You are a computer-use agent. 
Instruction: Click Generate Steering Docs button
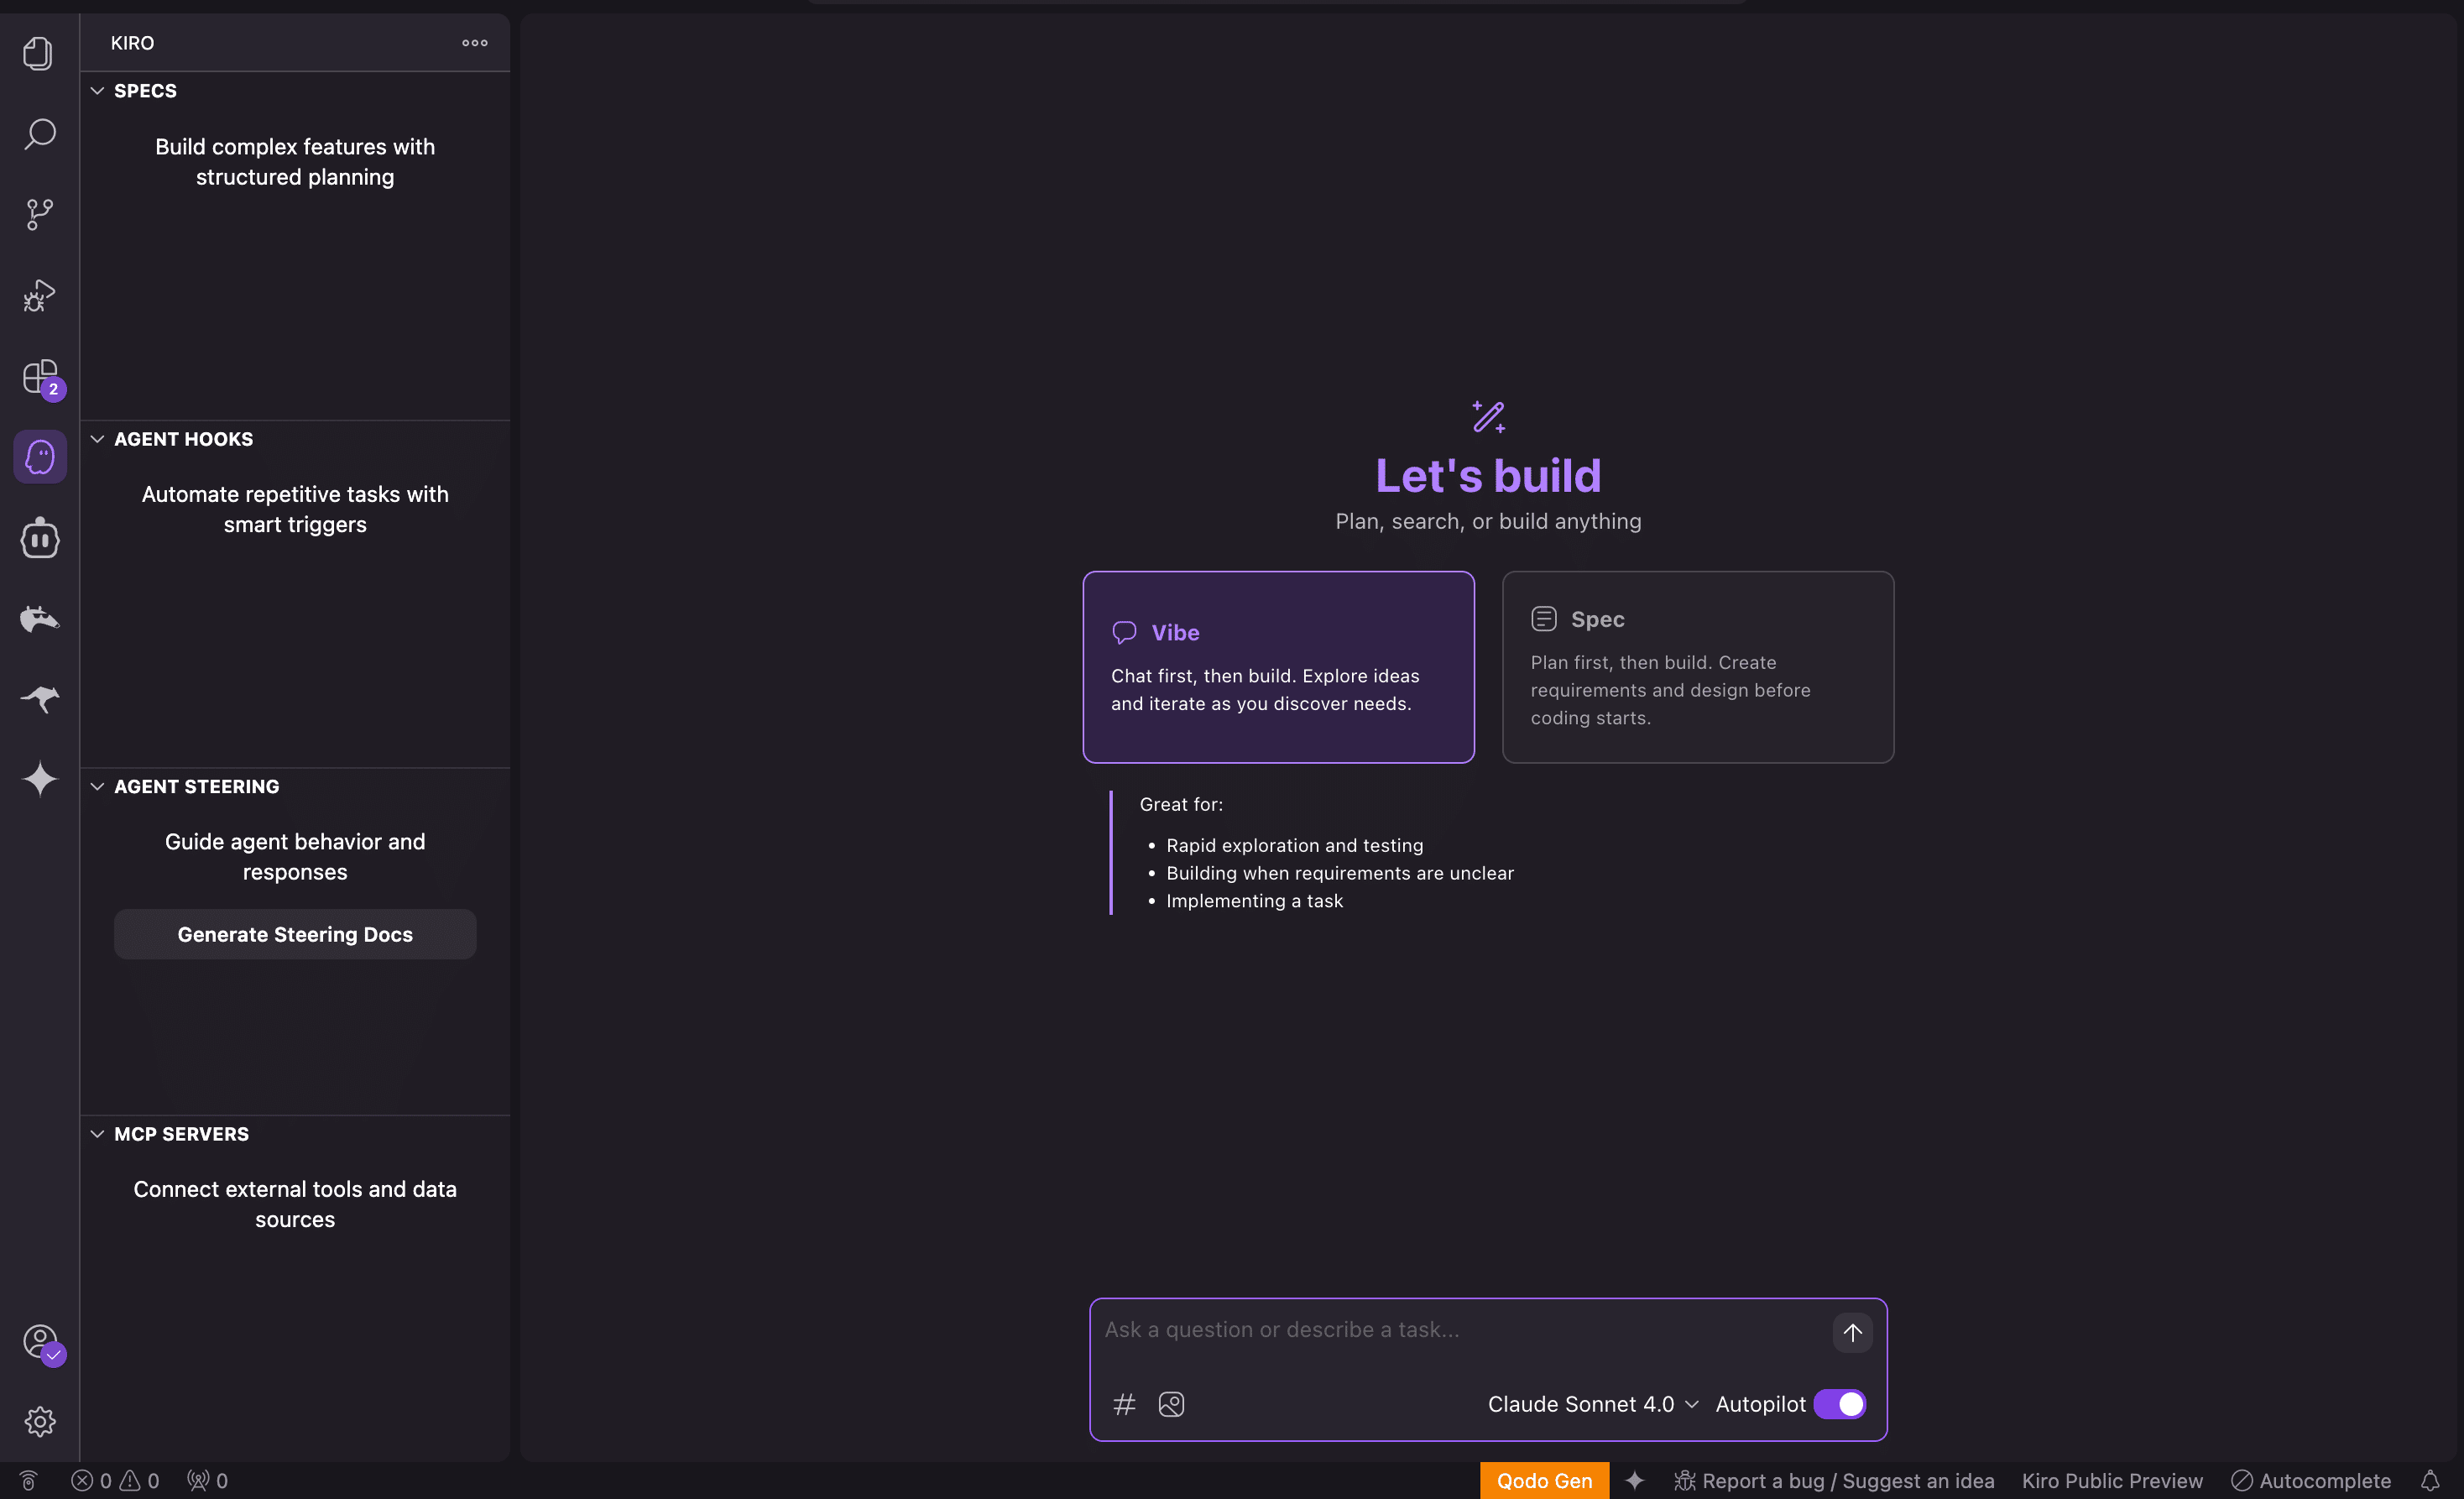point(295,934)
